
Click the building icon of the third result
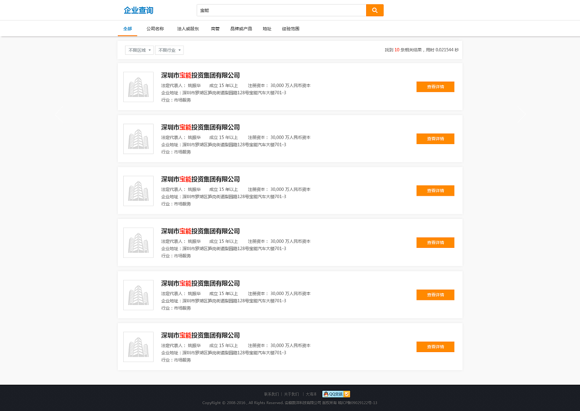click(x=138, y=191)
